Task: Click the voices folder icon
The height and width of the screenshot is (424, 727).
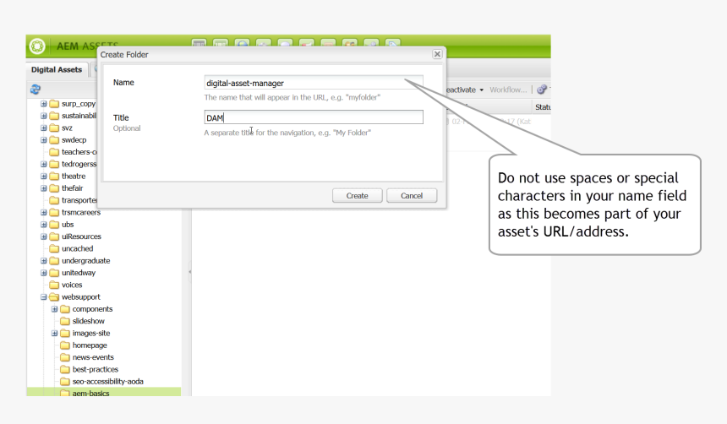Action: (x=54, y=285)
